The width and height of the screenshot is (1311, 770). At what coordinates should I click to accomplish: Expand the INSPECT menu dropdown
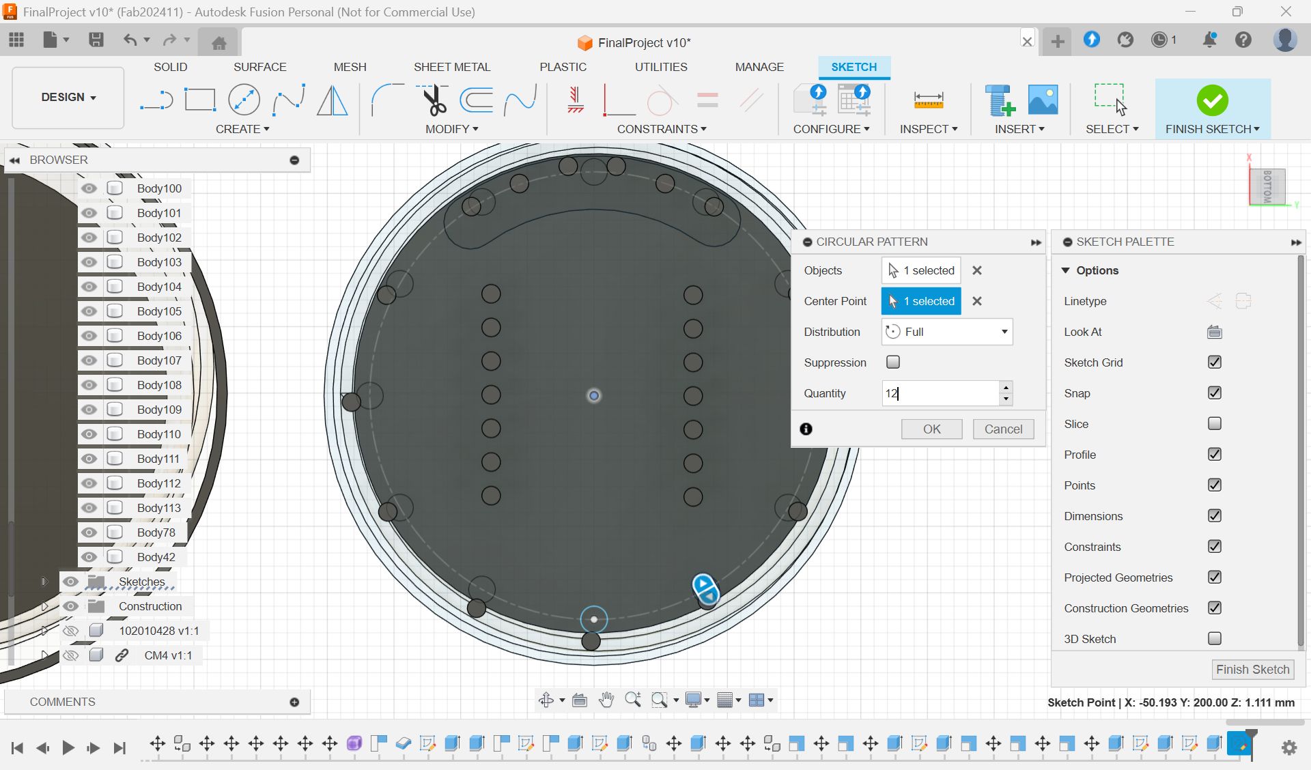[x=929, y=129]
